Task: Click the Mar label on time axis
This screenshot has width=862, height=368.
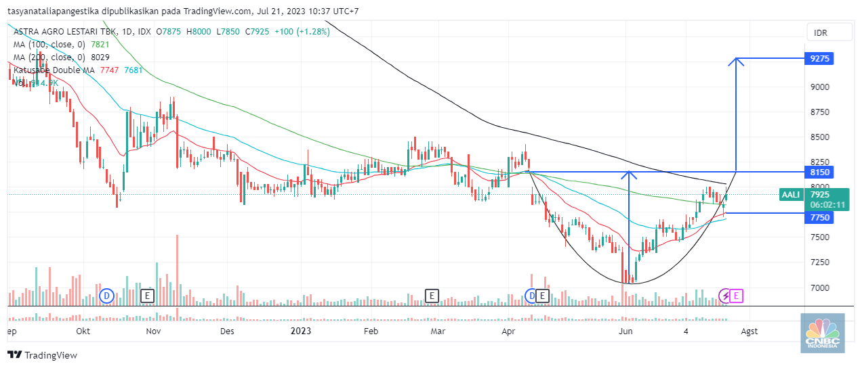Action: point(438,331)
